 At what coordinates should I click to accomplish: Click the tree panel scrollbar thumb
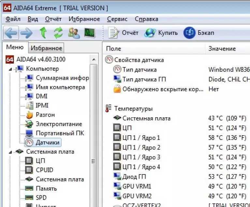tap(94, 136)
